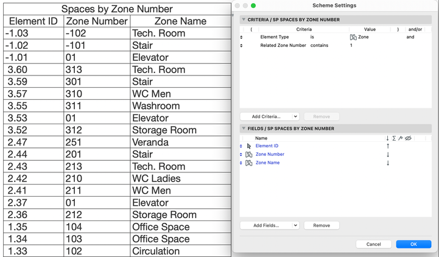Click Remove button under the Fields list
439x257 pixels.
(x=321, y=225)
